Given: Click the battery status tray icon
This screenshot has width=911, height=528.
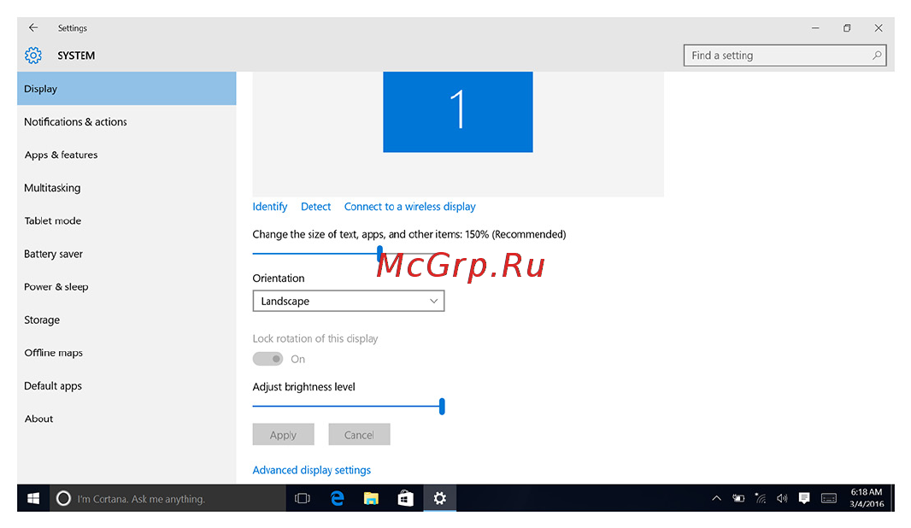Looking at the screenshot, I should [x=738, y=498].
